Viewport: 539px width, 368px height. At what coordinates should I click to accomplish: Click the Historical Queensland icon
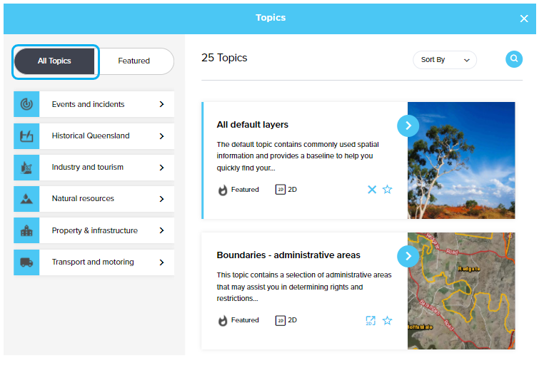coord(26,136)
